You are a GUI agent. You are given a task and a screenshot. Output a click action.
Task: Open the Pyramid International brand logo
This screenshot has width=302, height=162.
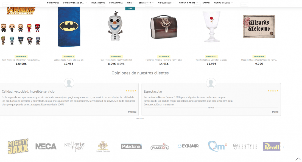188,146
